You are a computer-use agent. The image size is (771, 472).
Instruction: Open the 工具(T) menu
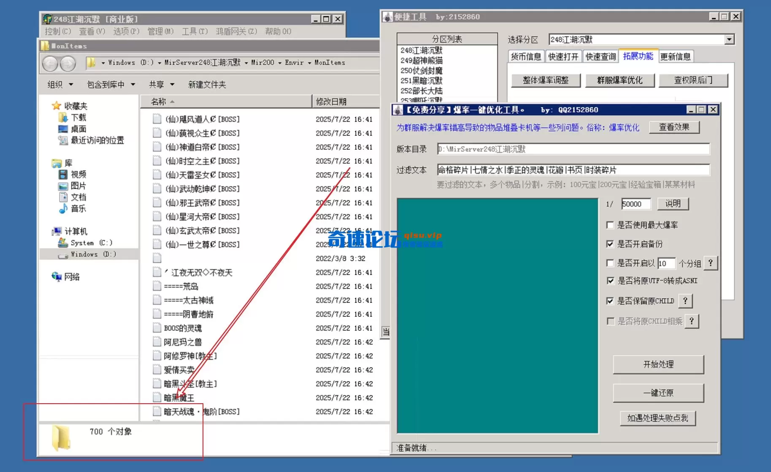point(194,31)
